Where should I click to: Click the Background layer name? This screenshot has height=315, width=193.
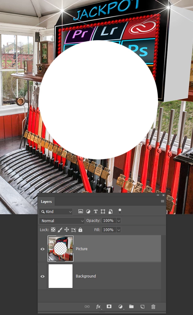[x=86, y=276]
